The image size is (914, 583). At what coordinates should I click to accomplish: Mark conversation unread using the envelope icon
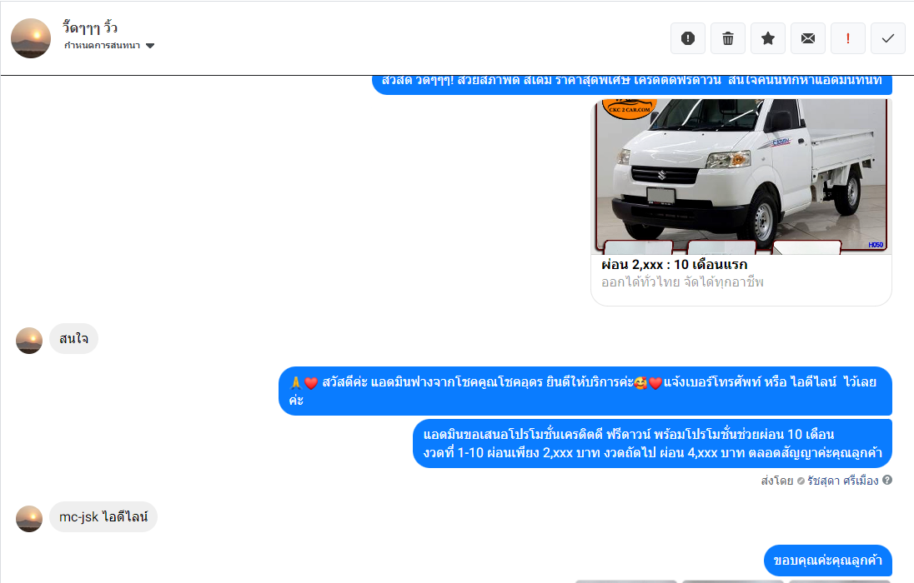pyautogui.click(x=808, y=38)
